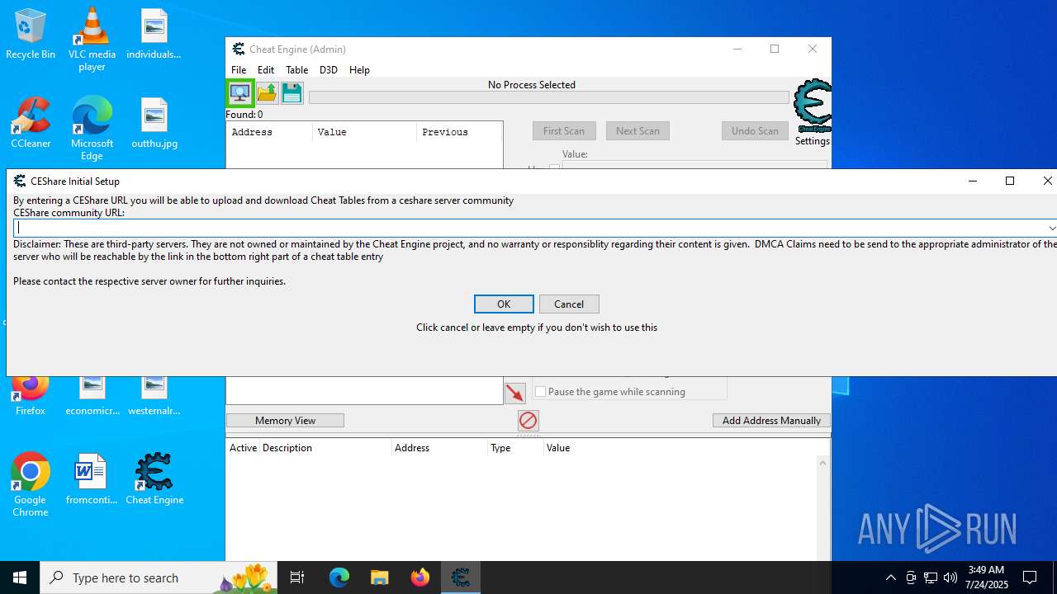Open File Explorer from taskbar

[380, 577]
